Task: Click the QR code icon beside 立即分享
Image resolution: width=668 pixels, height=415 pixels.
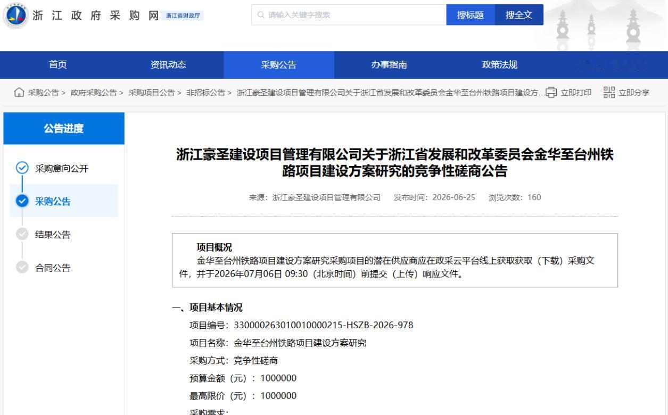Action: coord(609,92)
